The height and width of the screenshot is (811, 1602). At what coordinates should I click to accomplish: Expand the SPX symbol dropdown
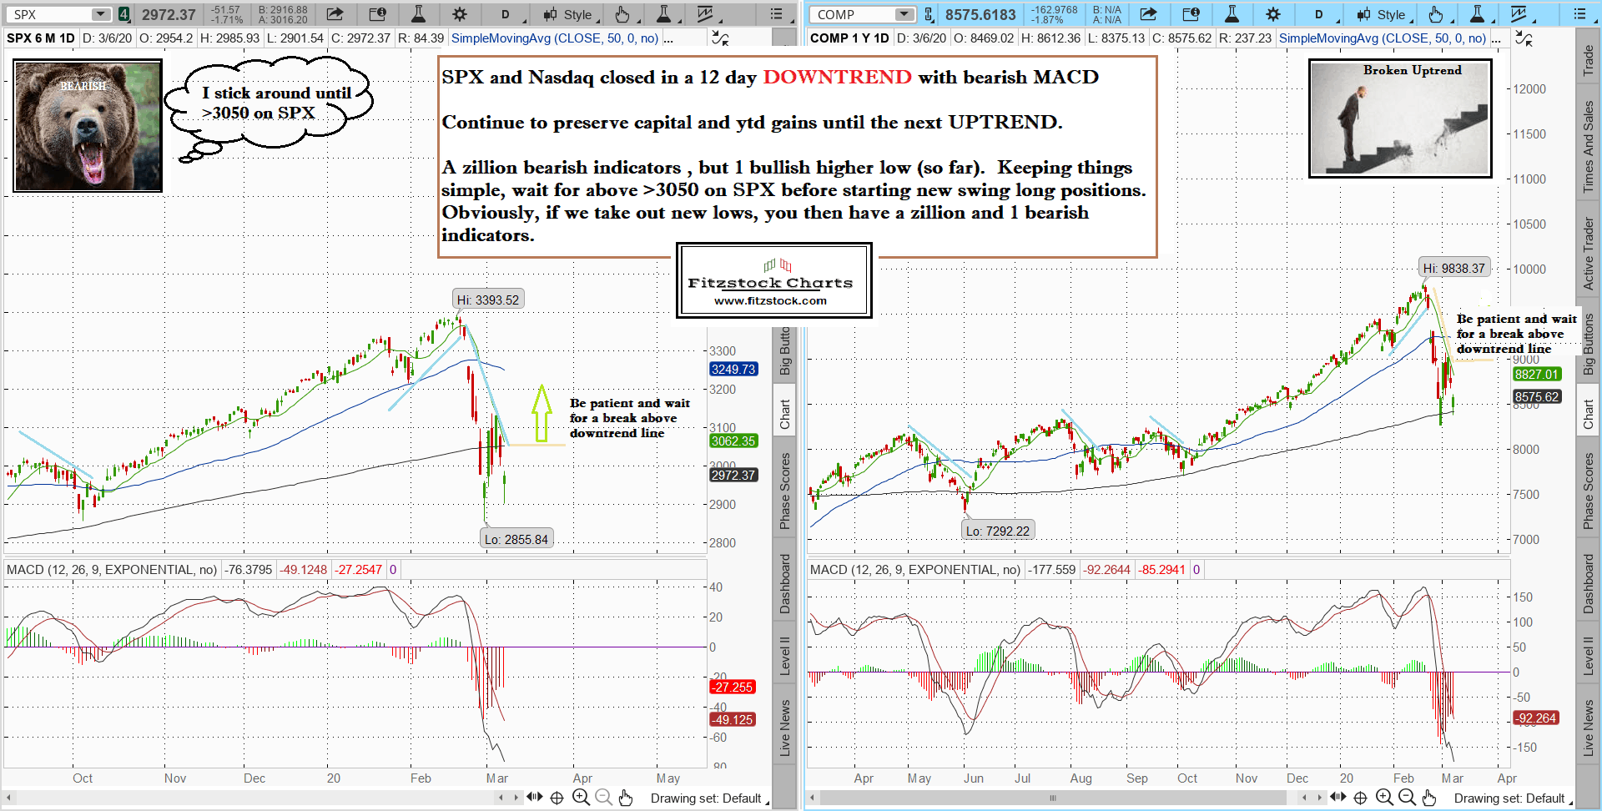pos(101,14)
